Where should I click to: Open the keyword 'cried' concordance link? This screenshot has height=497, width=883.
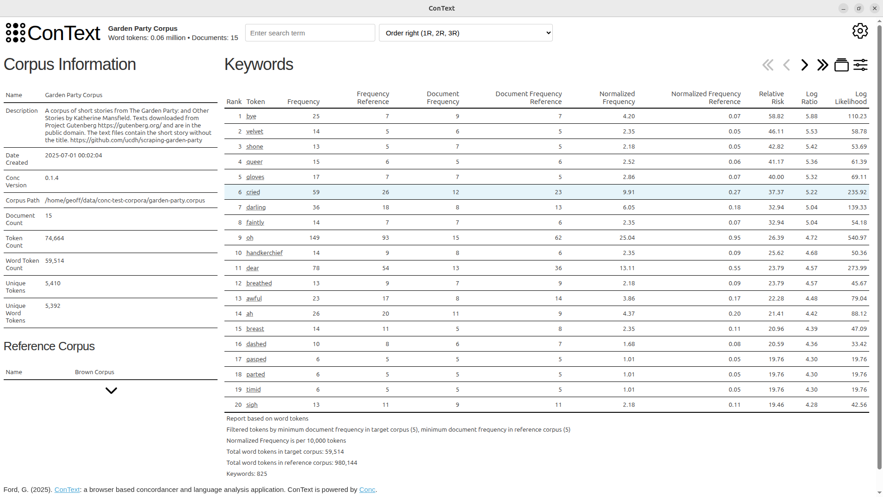[x=253, y=192]
